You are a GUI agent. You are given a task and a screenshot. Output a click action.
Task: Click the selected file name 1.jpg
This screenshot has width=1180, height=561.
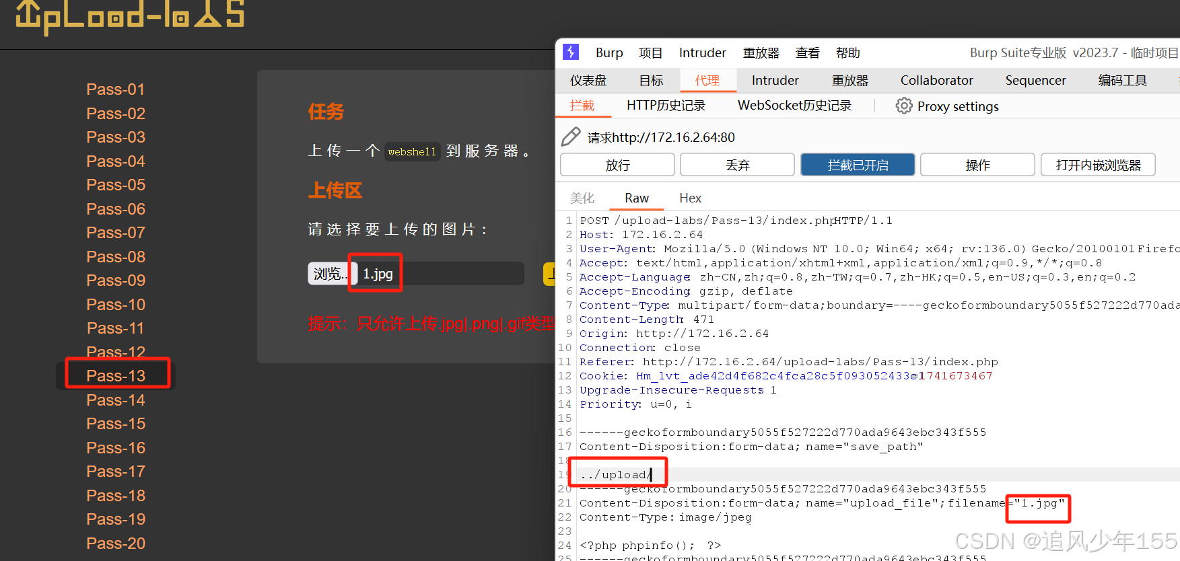378,274
